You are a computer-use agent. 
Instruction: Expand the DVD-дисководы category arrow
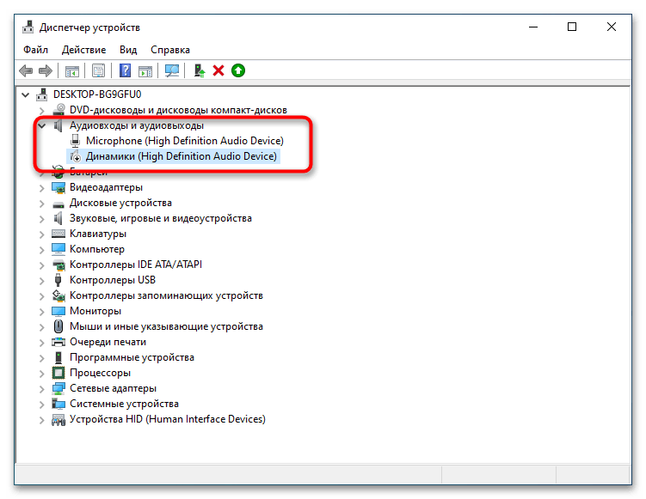tap(41, 111)
